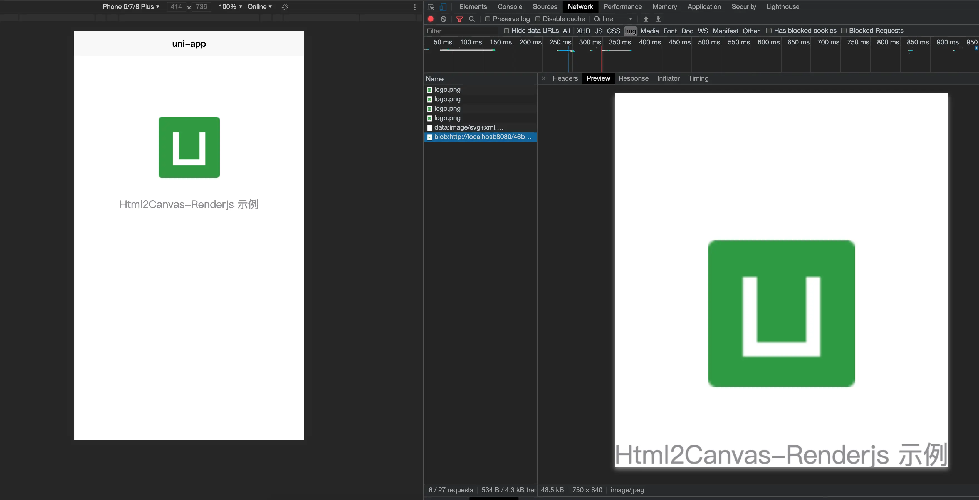The height and width of the screenshot is (500, 979).
Task: Click the preview image of blob
Action: pyautogui.click(x=781, y=280)
